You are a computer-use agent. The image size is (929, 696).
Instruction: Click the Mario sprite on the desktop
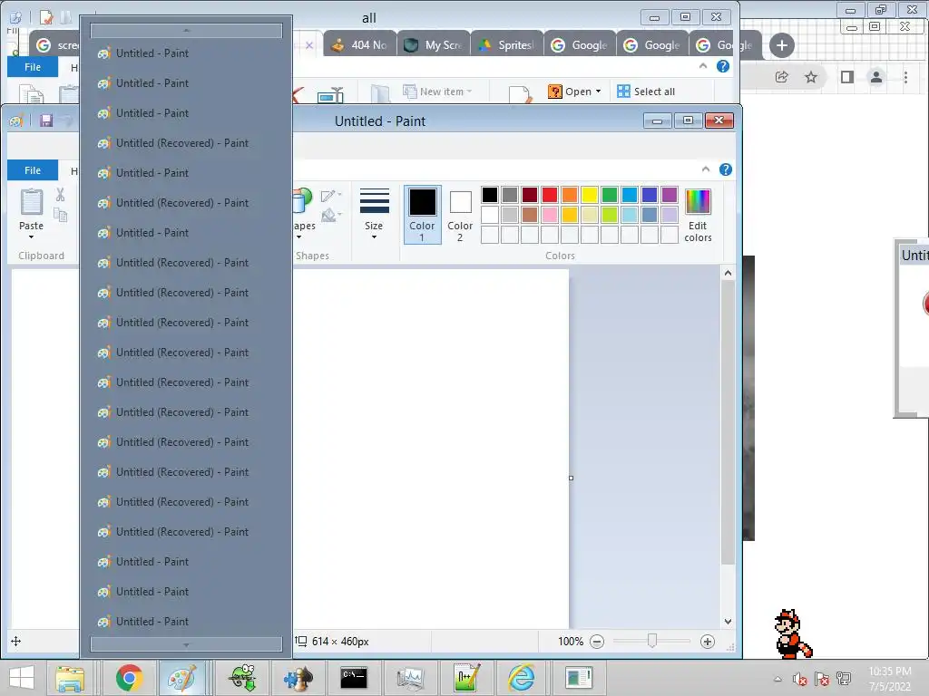[x=793, y=633]
